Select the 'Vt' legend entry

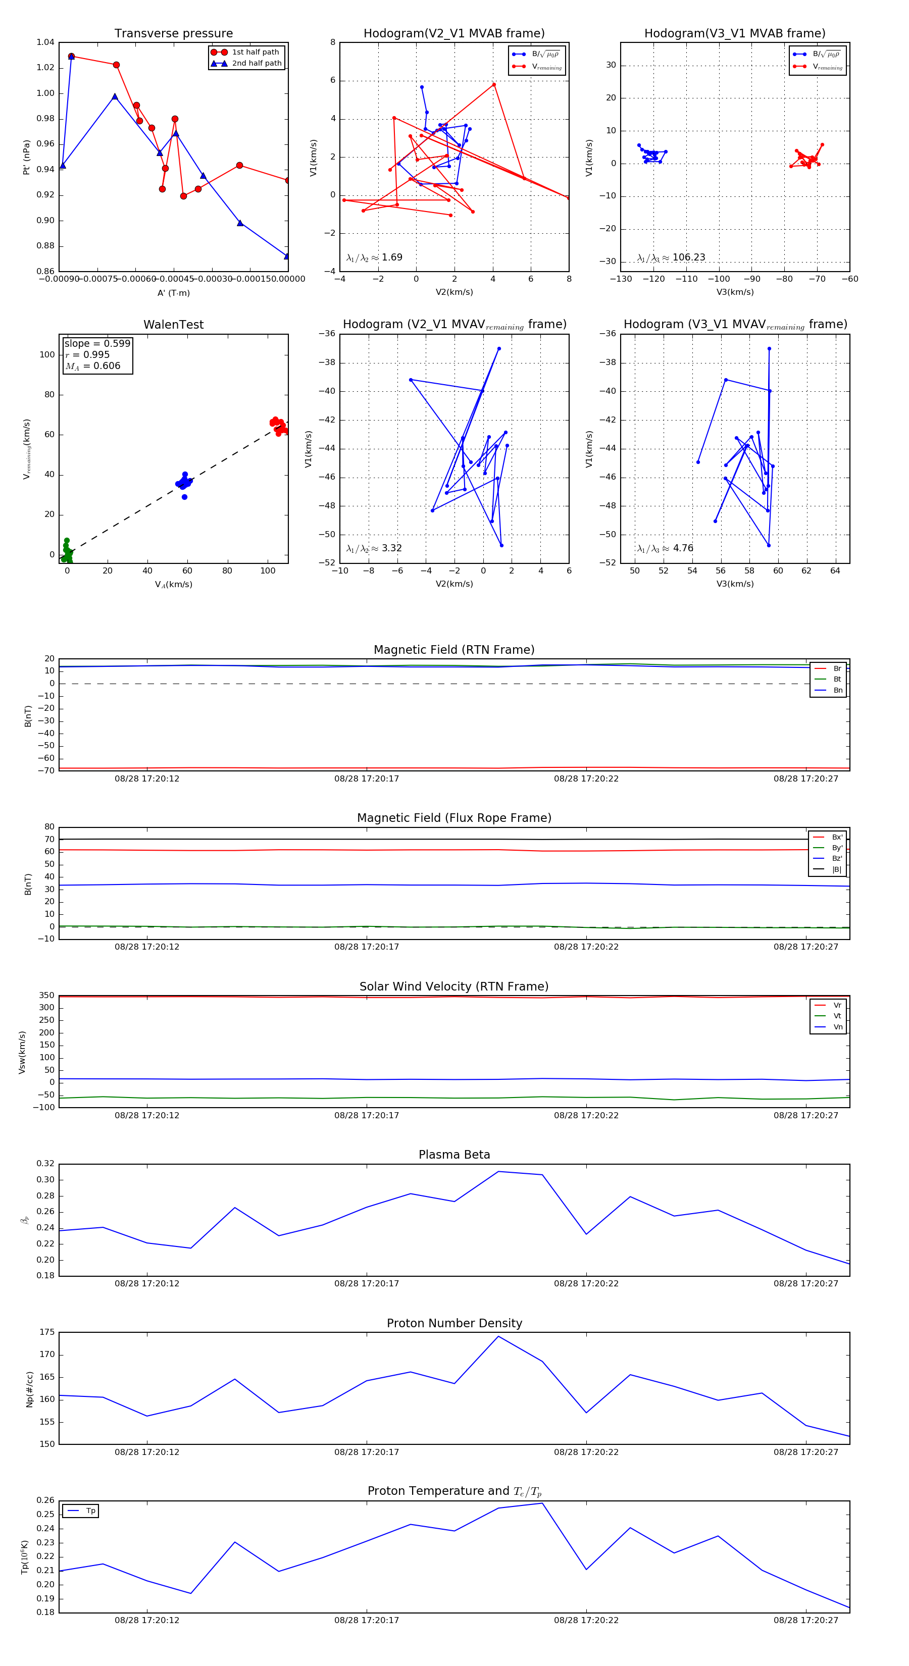coord(828,1016)
